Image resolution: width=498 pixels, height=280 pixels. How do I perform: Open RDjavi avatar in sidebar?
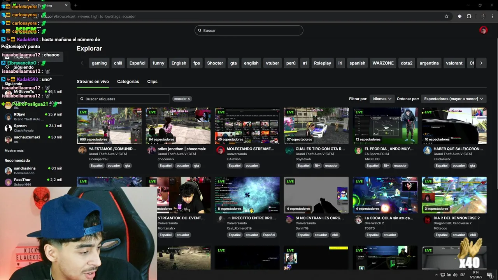point(8,117)
